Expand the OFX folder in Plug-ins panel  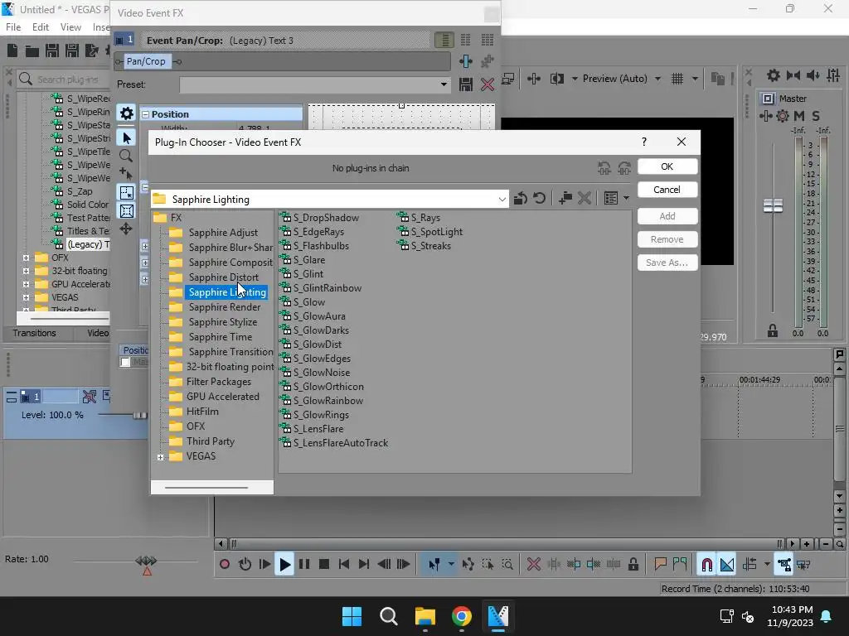tap(26, 258)
